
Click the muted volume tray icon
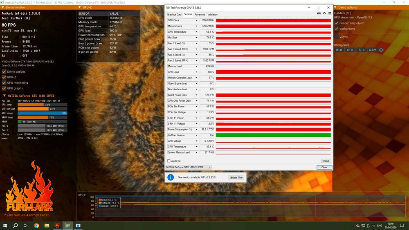(x=358, y=226)
